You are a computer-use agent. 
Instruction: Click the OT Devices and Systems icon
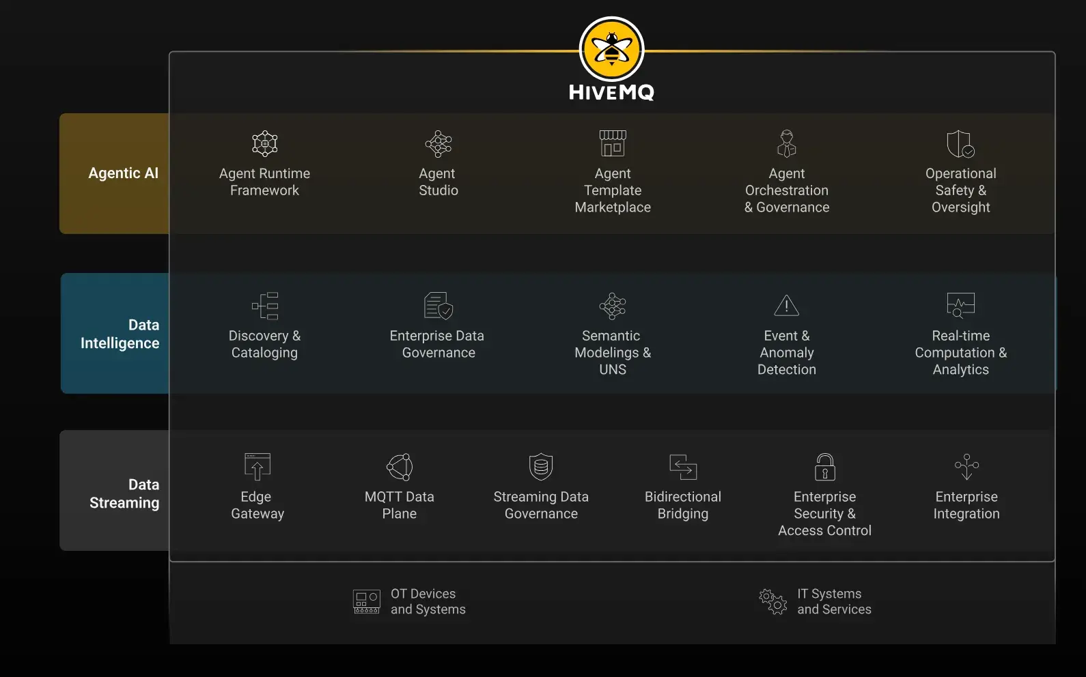(x=367, y=602)
